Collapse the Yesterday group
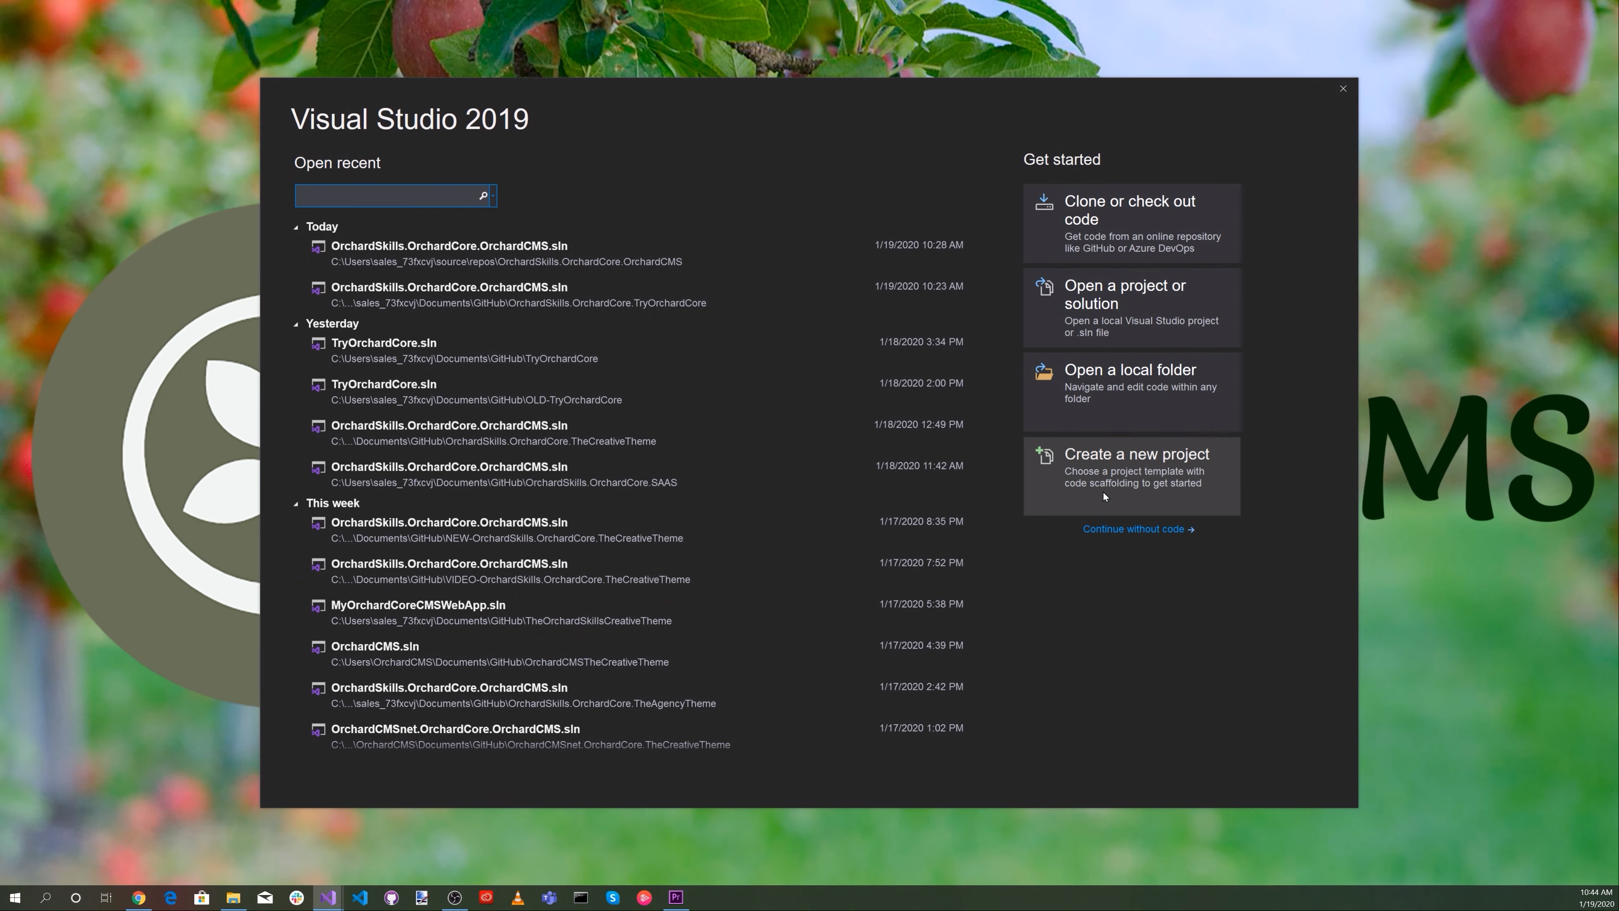1619x911 pixels. pos(296,324)
